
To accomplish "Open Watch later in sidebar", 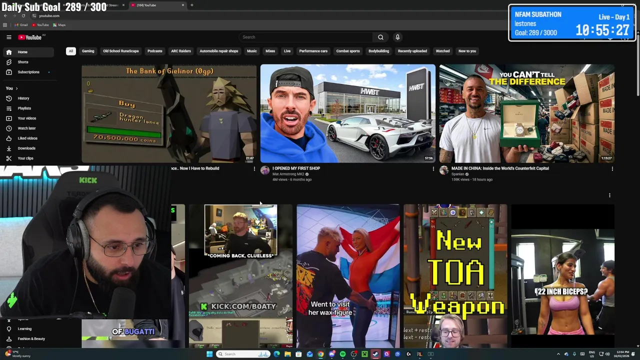I will [x=27, y=128].
